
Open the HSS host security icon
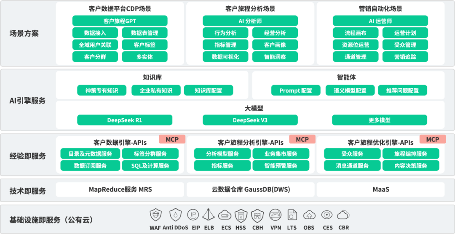(x=241, y=215)
